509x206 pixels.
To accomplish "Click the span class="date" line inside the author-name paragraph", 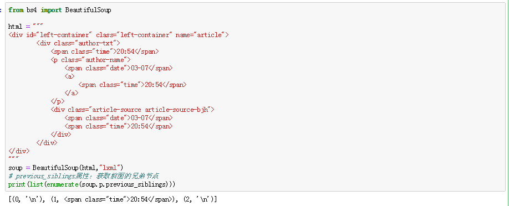I will click(x=119, y=68).
